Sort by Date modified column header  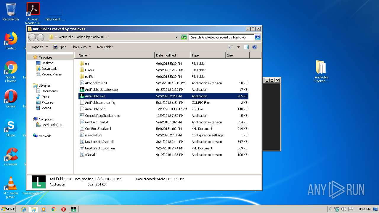coord(172,55)
